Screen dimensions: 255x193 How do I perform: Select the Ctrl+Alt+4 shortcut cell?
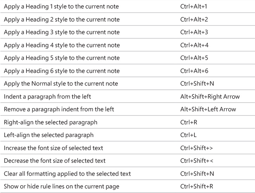point(195,45)
